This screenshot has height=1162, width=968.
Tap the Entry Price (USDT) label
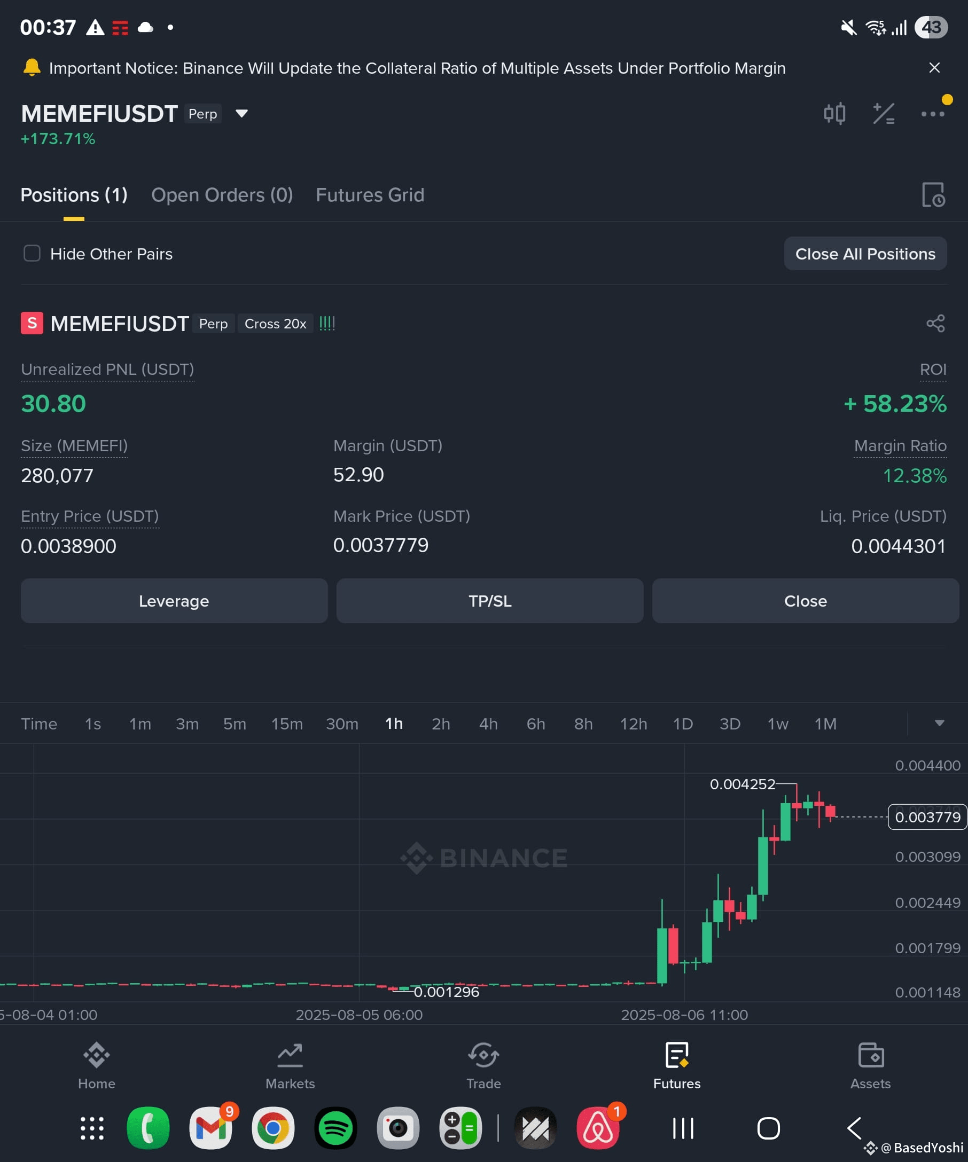pos(90,516)
